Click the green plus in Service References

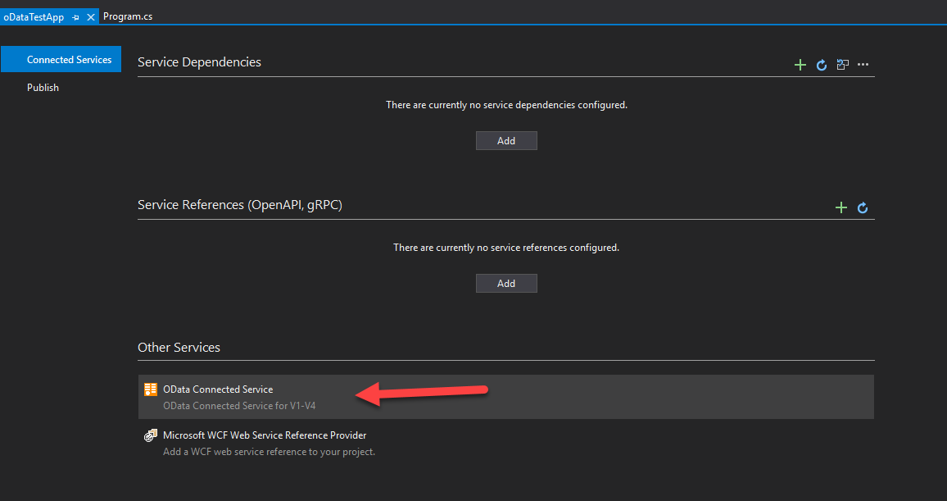(x=841, y=207)
